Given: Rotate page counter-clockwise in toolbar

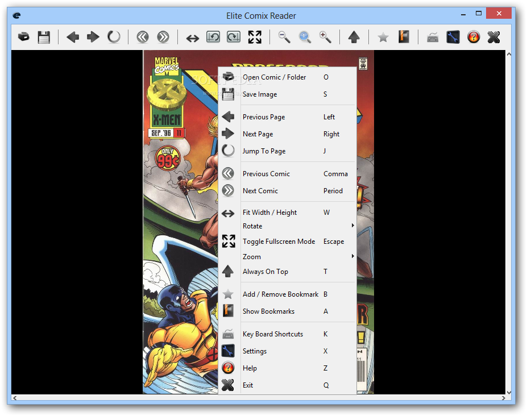Looking at the screenshot, I should 213,36.
